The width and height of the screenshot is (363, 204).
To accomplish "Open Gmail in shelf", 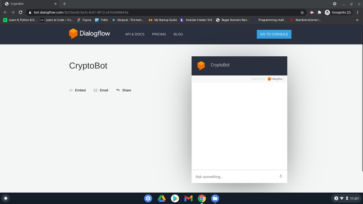I will (x=188, y=199).
